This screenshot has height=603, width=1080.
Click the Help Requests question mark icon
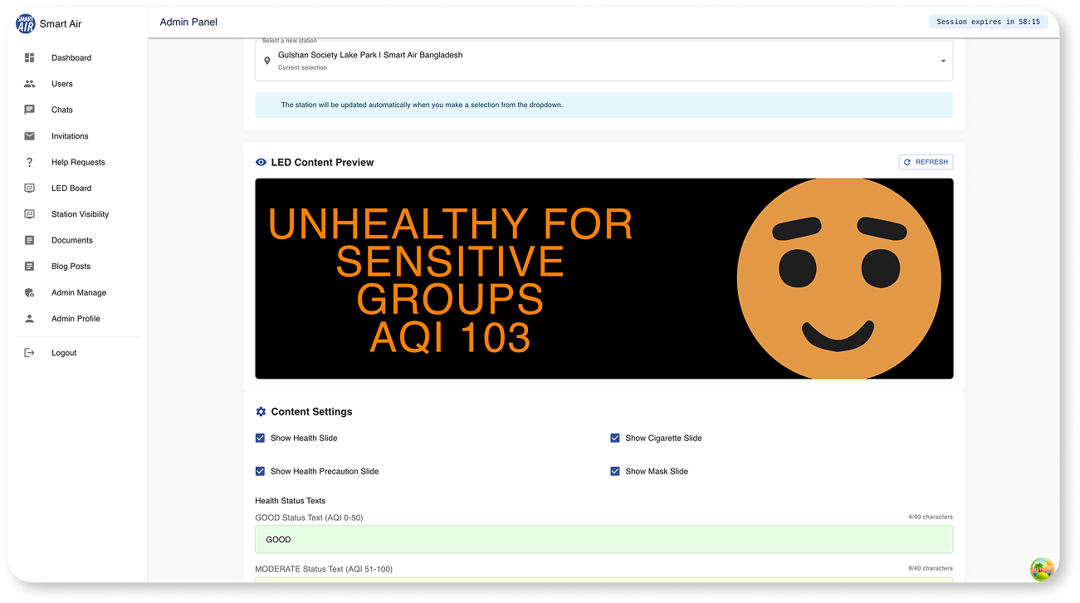coord(30,162)
